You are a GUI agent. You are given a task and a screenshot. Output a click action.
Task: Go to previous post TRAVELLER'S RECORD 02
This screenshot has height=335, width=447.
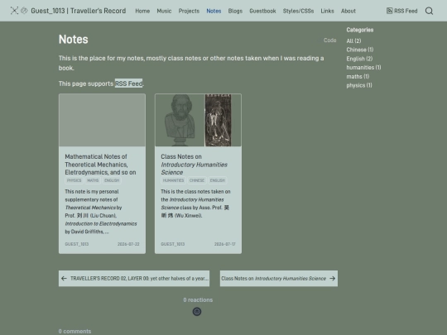coord(134,279)
